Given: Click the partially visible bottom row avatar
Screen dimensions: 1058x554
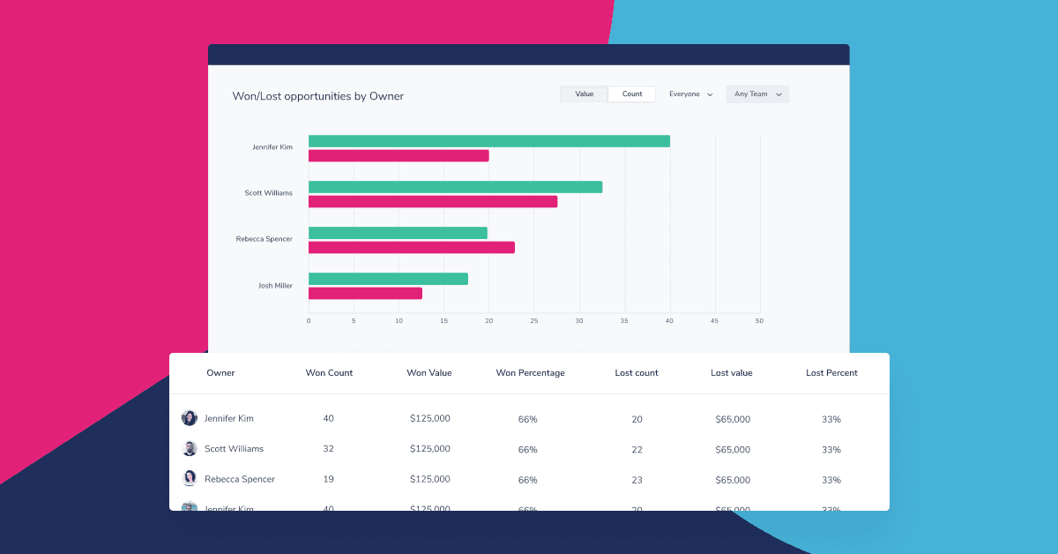Looking at the screenshot, I should pyautogui.click(x=190, y=507).
